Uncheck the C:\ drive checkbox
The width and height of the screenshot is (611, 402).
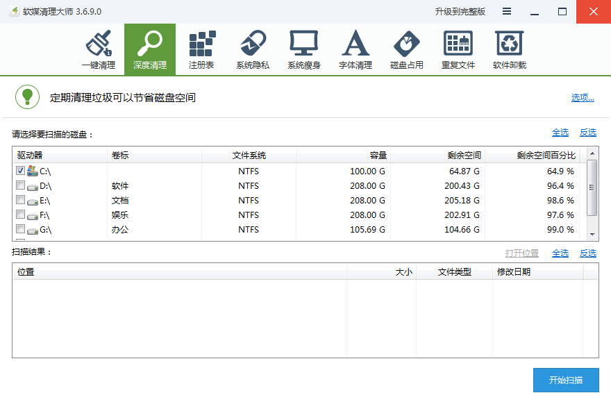point(21,170)
